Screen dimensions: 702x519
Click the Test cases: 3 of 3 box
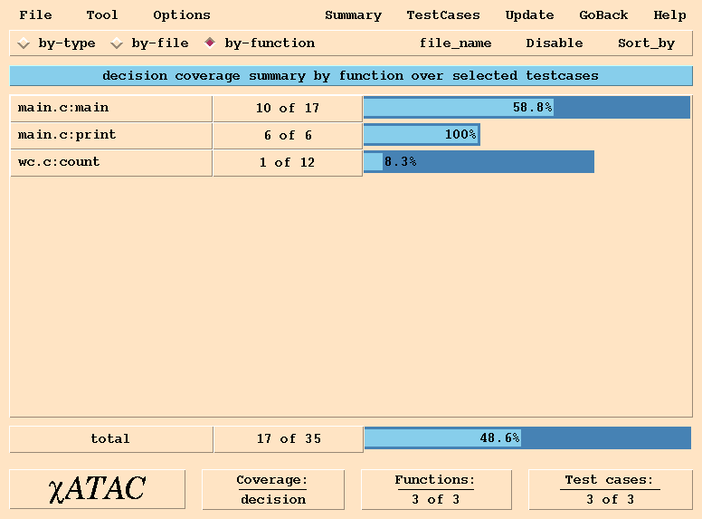point(611,489)
